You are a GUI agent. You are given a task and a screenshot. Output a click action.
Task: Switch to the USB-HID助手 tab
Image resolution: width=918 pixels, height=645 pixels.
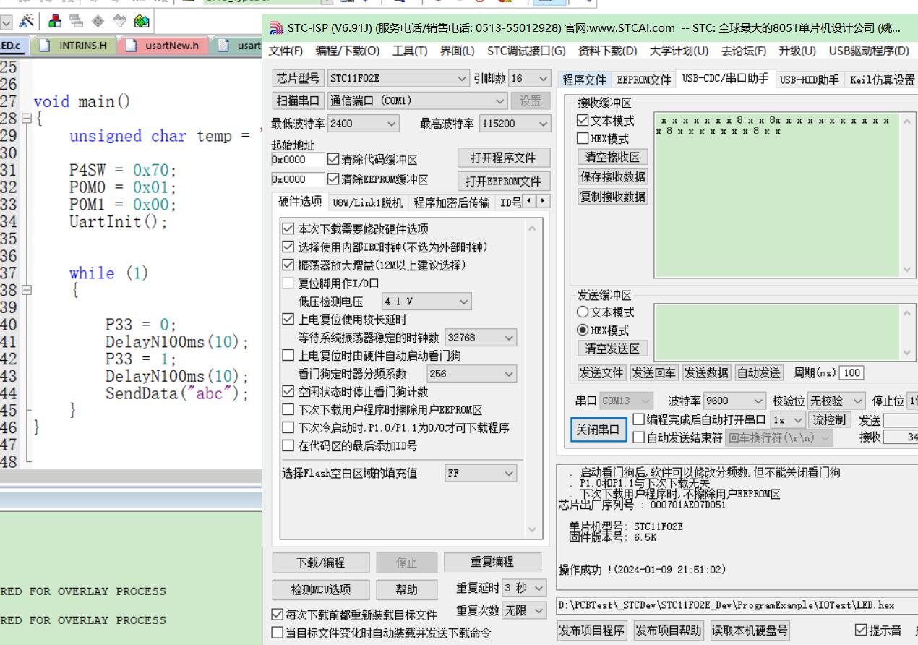tap(810, 80)
